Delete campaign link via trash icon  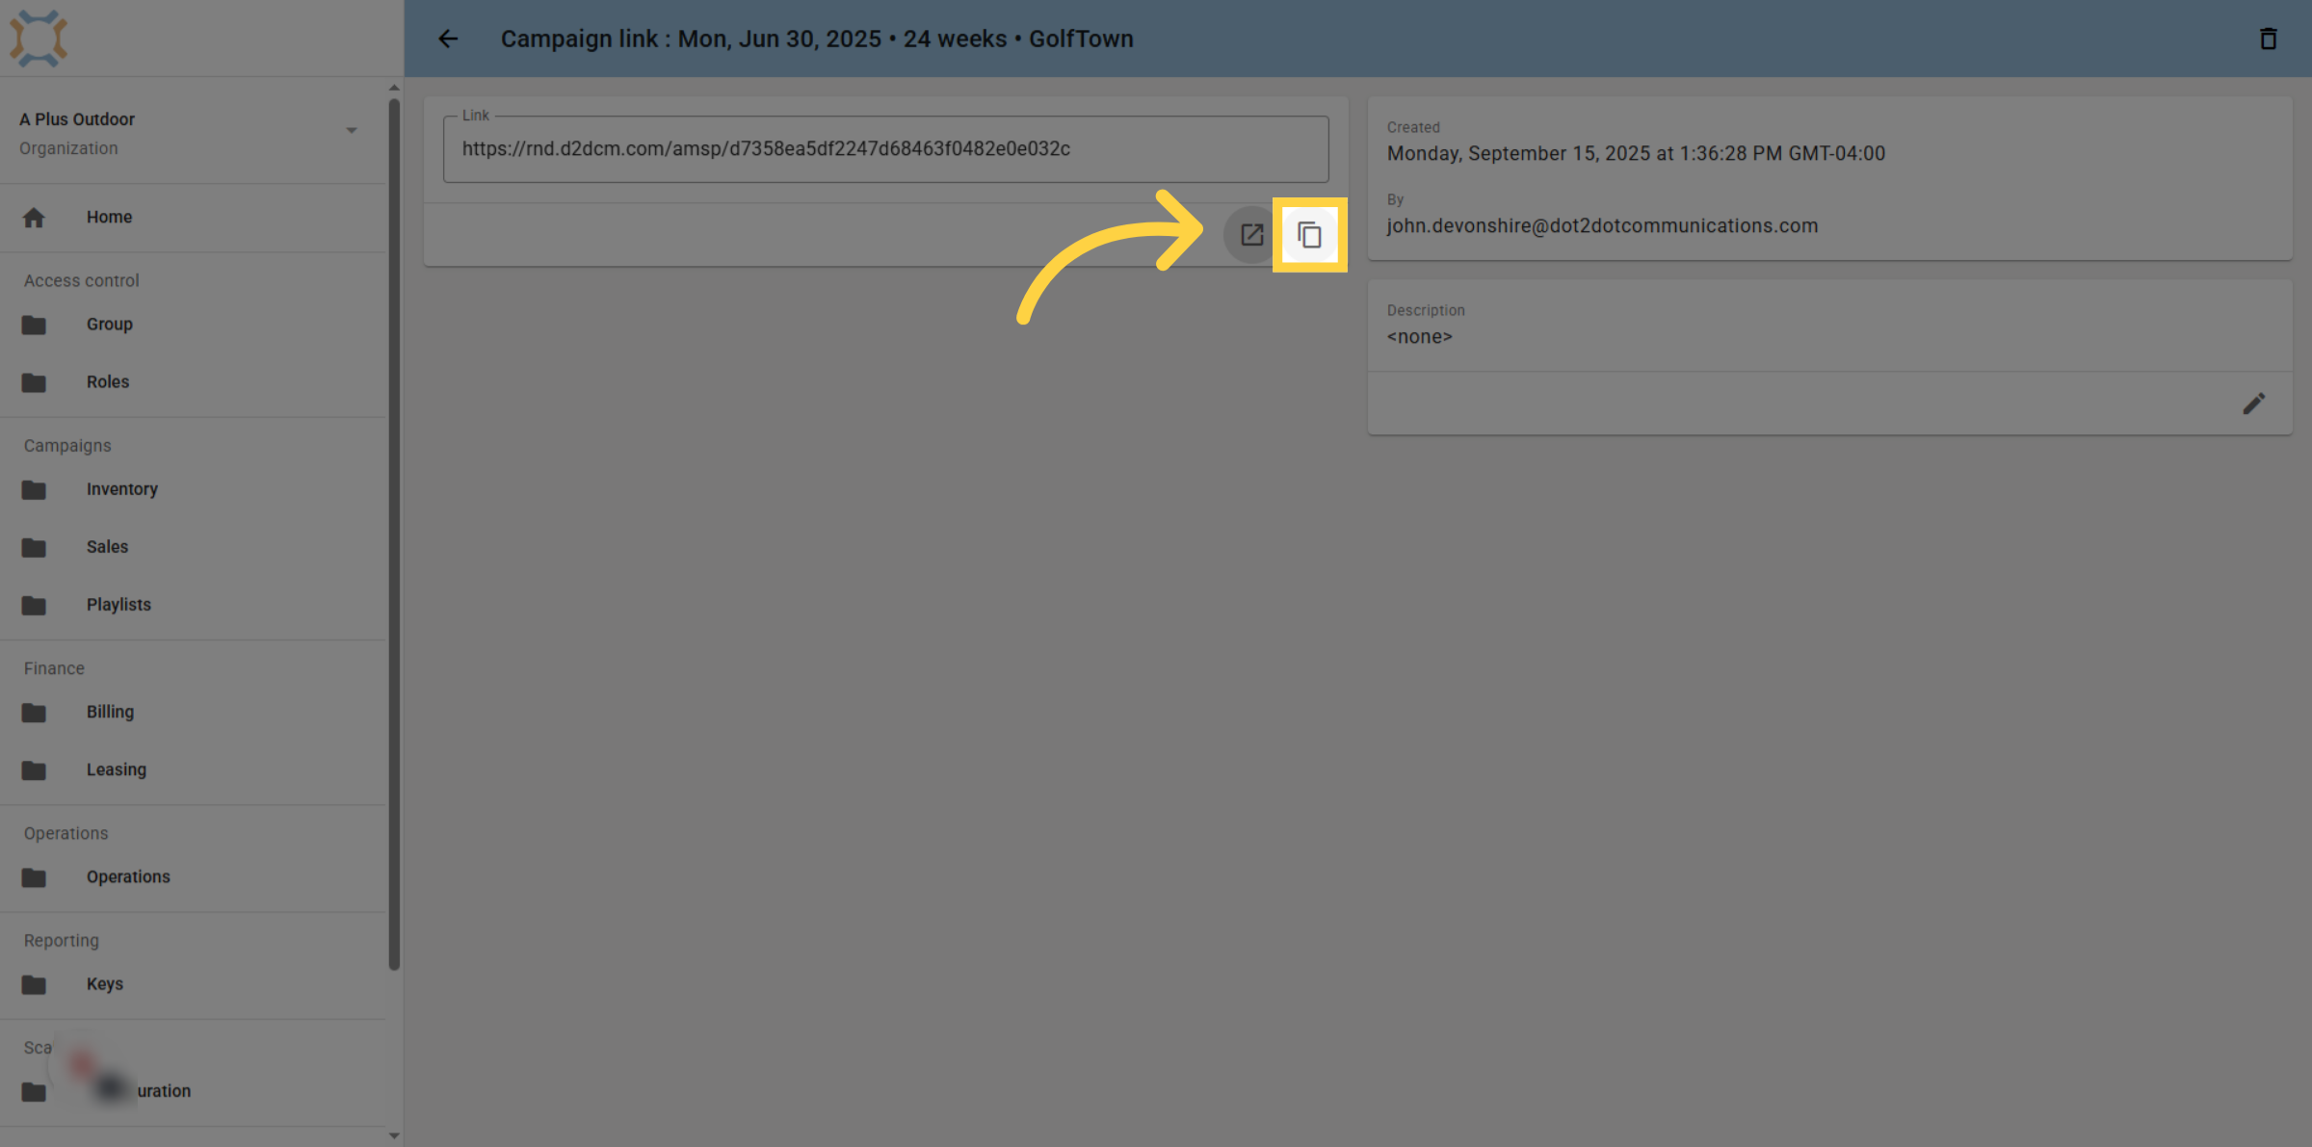tap(2269, 39)
